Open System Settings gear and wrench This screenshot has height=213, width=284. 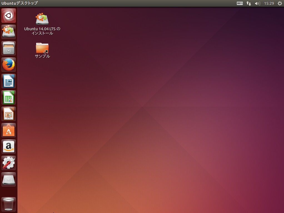pyautogui.click(x=9, y=163)
